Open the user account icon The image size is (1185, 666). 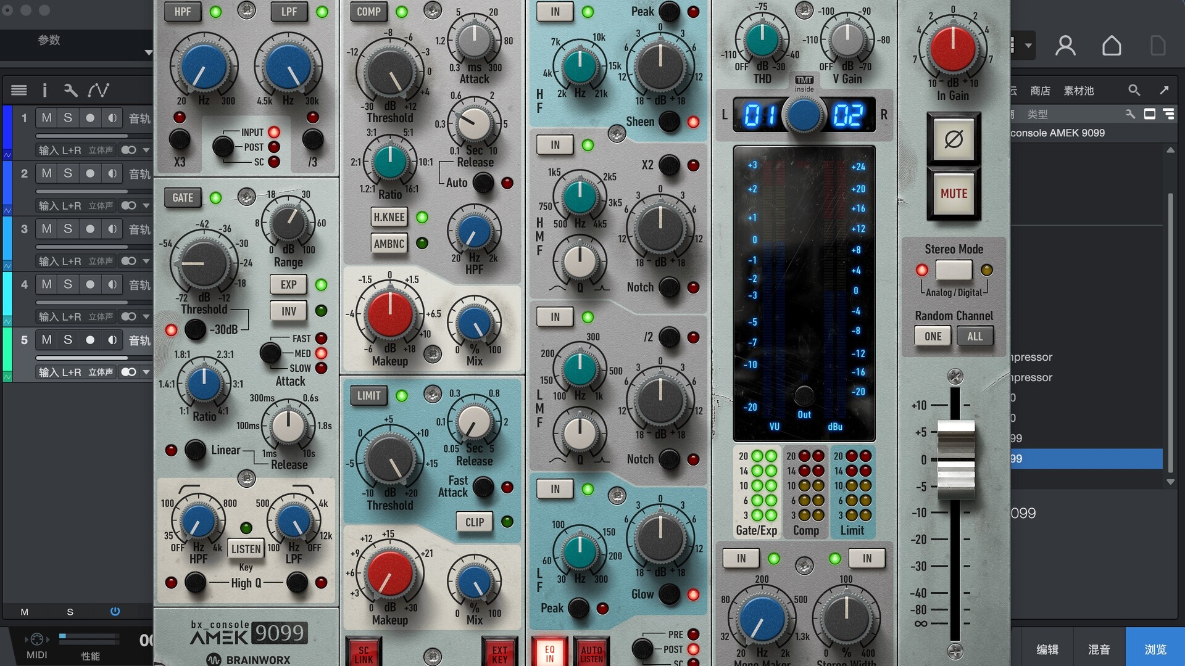pyautogui.click(x=1065, y=46)
